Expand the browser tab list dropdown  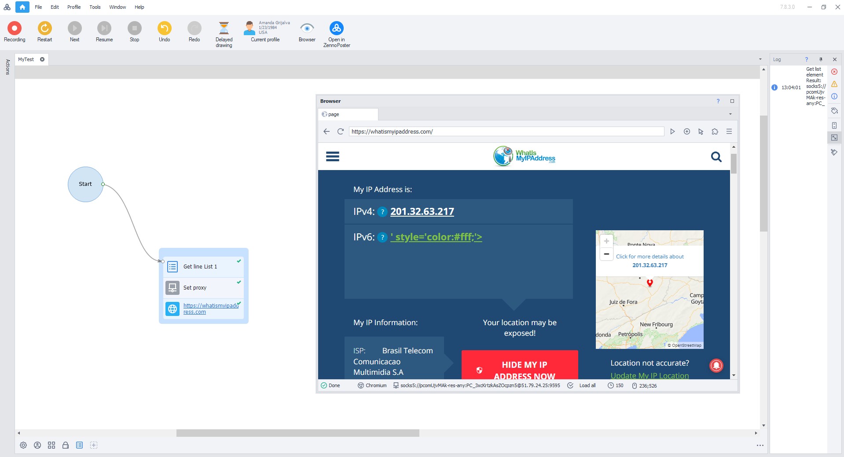coord(730,114)
